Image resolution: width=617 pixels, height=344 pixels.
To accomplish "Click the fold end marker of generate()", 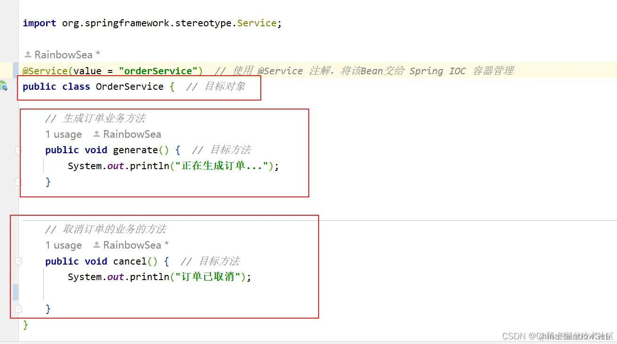I will tap(18, 181).
